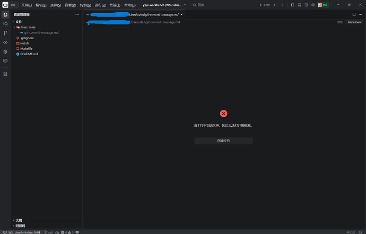Click the Trae logo in top-left
Viewport: 366px width, 234px height.
coord(5,5)
